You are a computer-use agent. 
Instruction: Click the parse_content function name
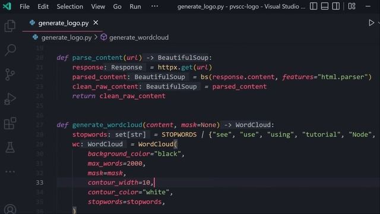pyautogui.click(x=97, y=58)
